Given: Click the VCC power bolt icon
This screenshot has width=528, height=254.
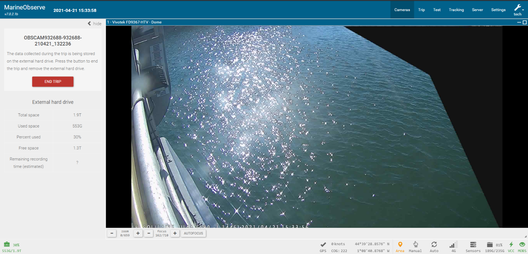Looking at the screenshot, I should [x=511, y=244].
